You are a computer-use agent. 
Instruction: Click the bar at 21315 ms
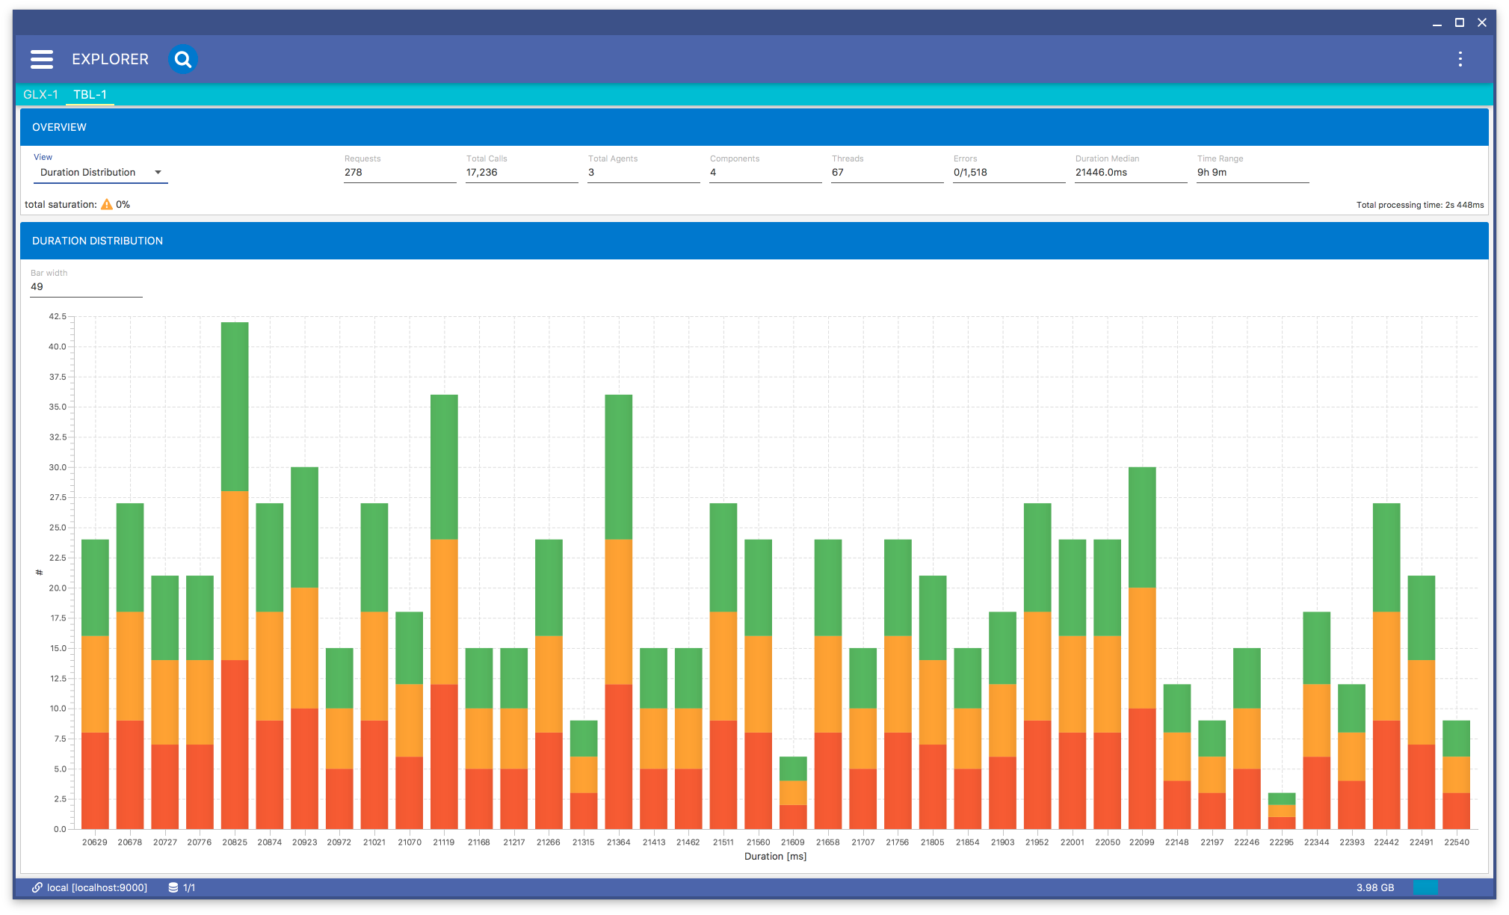click(584, 774)
